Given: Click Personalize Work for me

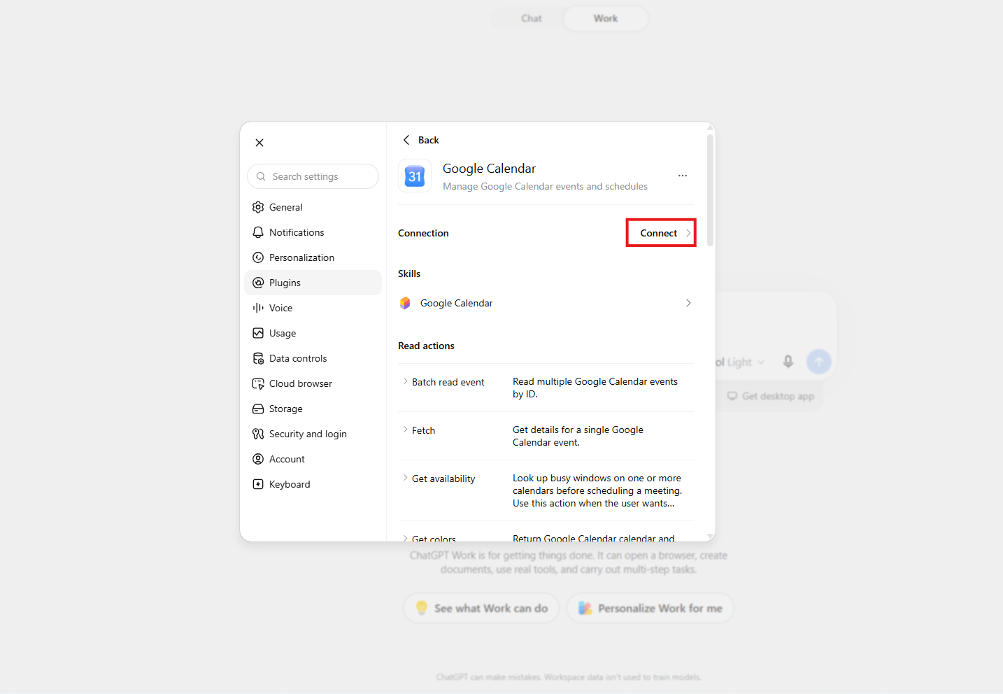Looking at the screenshot, I should [650, 608].
